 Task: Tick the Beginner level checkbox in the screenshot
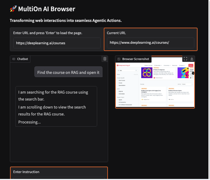(x=118, y=91)
